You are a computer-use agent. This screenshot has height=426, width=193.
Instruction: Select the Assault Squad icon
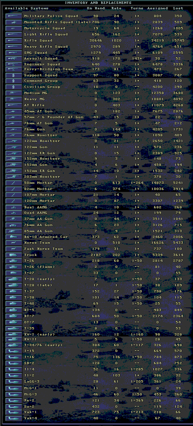14,59
